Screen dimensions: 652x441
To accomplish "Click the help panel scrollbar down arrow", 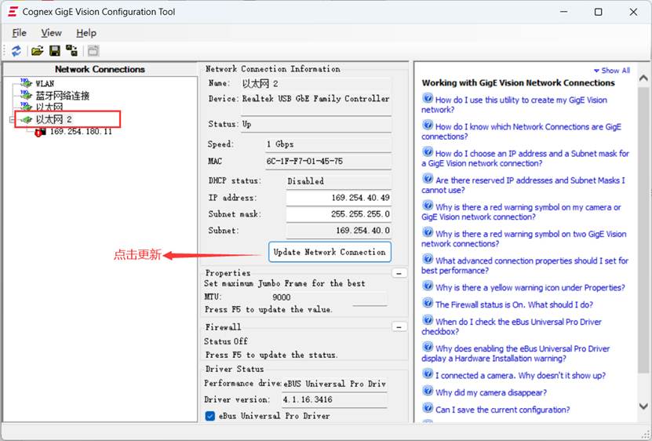I will click(x=643, y=406).
